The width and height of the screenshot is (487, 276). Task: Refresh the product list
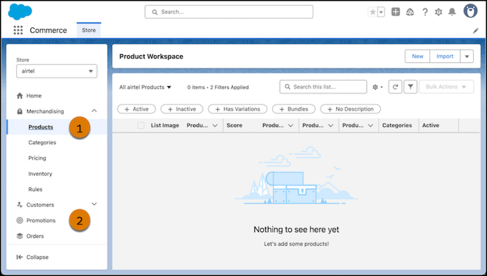[395, 87]
